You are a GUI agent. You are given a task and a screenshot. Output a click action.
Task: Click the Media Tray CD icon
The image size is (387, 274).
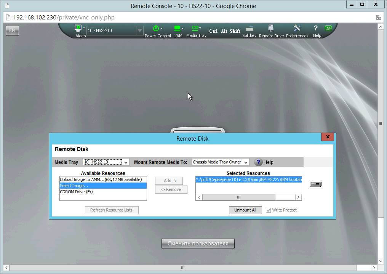click(x=195, y=28)
